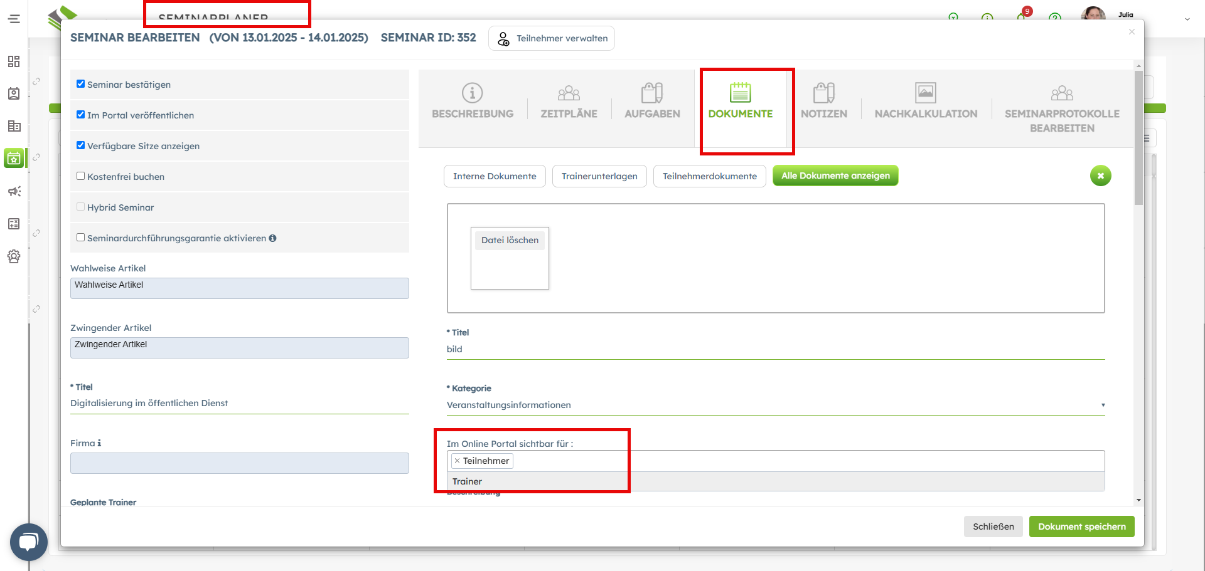Switch to the Zeitpläne tab

click(569, 102)
